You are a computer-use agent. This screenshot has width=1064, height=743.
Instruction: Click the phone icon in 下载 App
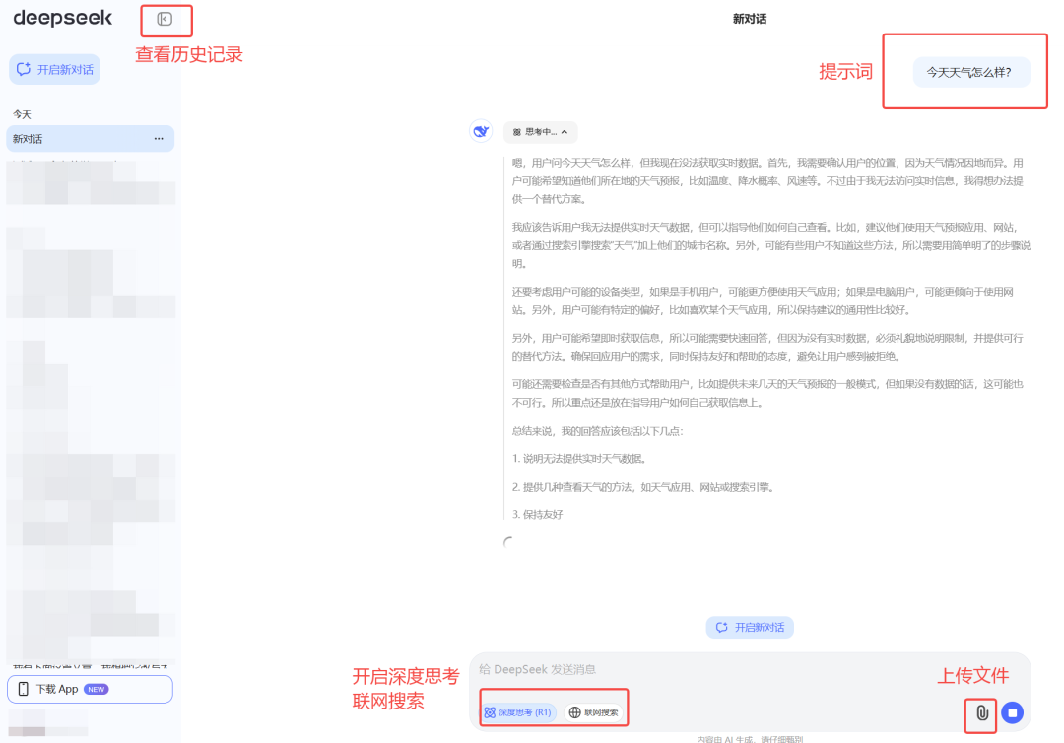point(23,690)
